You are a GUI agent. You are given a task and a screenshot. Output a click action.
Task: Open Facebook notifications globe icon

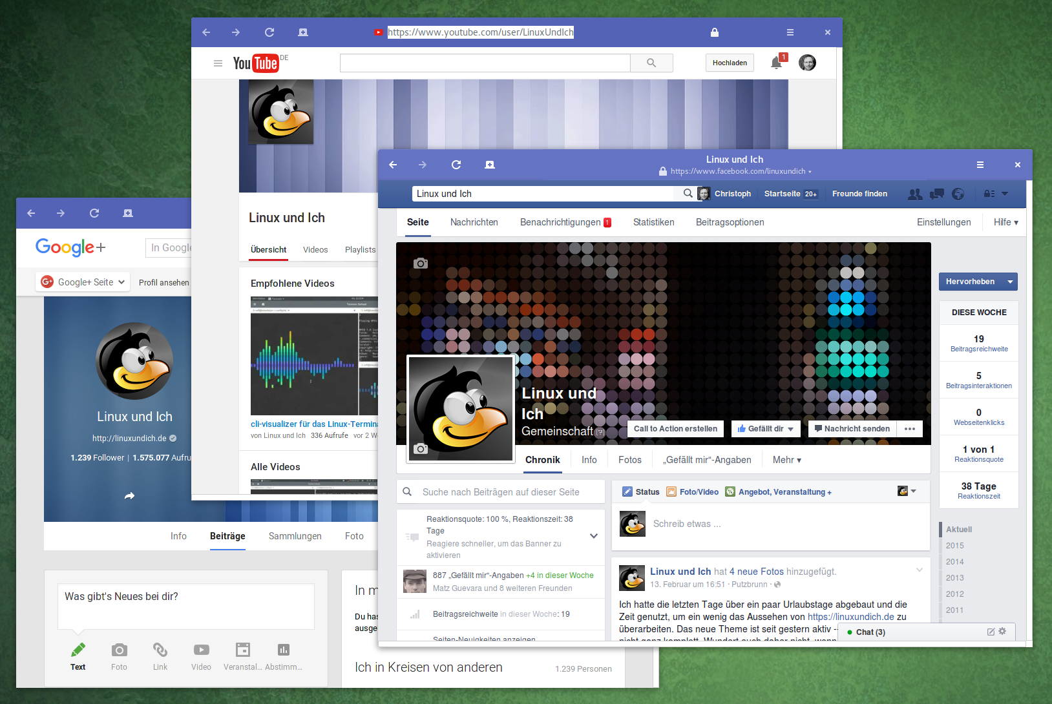click(958, 194)
